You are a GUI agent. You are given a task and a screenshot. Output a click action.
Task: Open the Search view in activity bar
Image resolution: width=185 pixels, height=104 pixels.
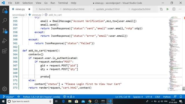pos(5,21)
